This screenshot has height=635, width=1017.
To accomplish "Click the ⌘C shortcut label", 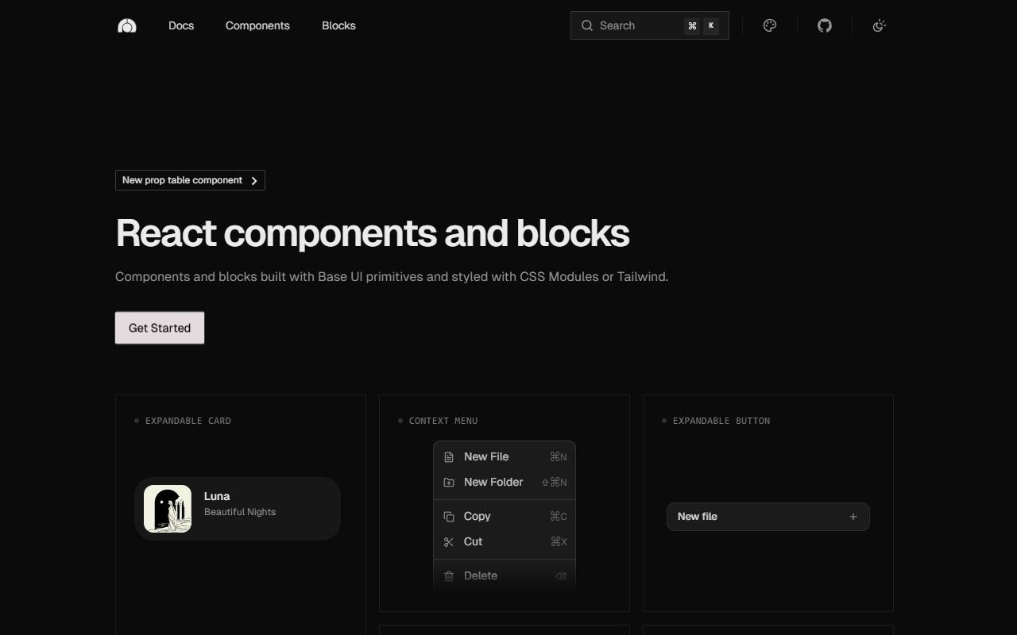I will (559, 517).
